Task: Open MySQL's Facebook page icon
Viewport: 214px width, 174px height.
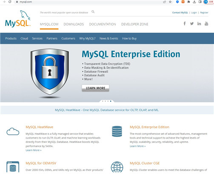Action: click(185, 23)
